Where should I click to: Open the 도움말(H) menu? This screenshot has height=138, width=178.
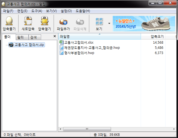(83, 11)
